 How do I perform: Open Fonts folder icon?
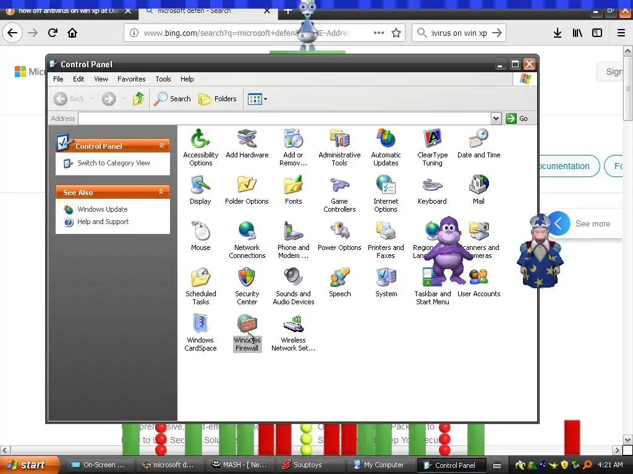point(293,190)
